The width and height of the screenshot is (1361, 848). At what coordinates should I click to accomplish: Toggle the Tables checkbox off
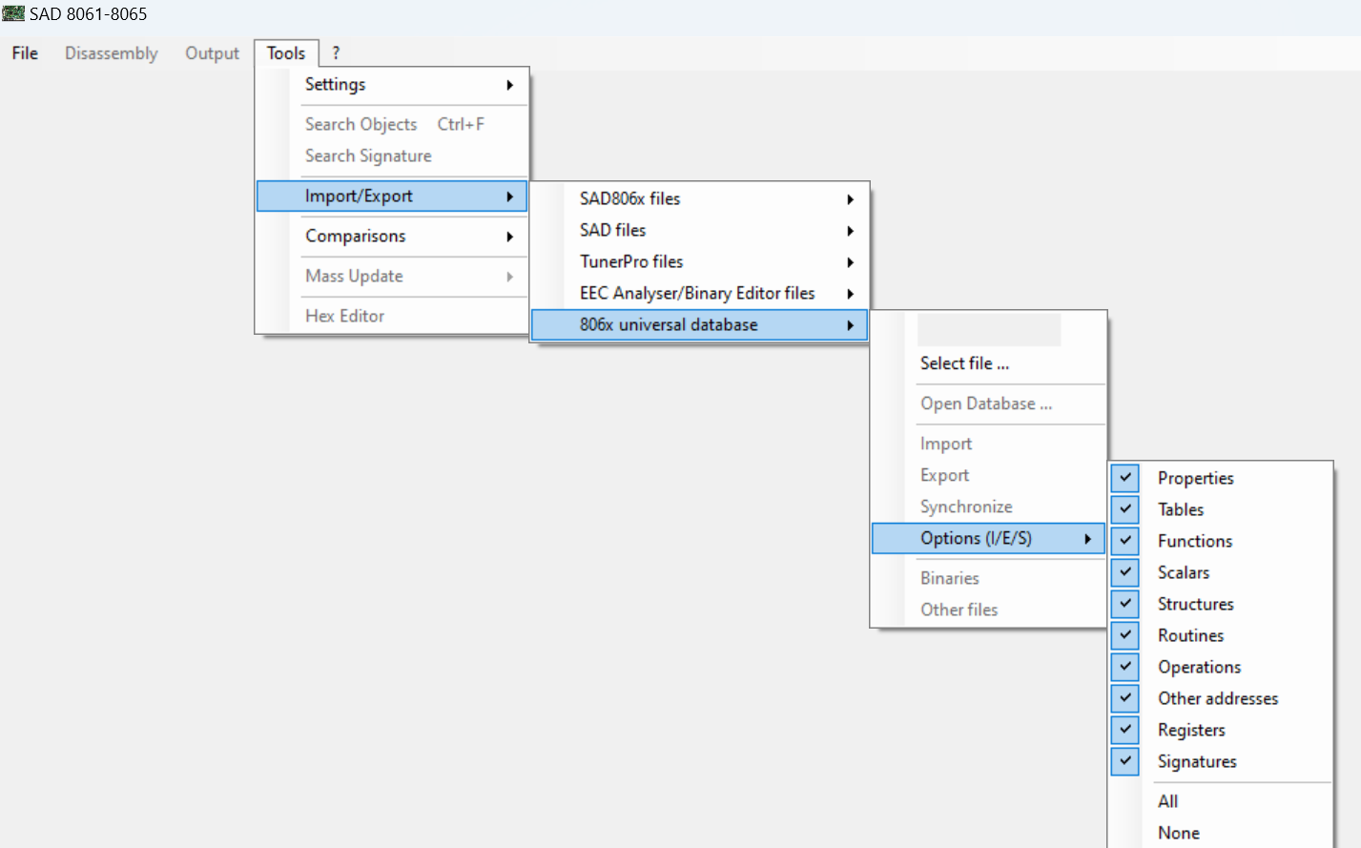[x=1125, y=509]
